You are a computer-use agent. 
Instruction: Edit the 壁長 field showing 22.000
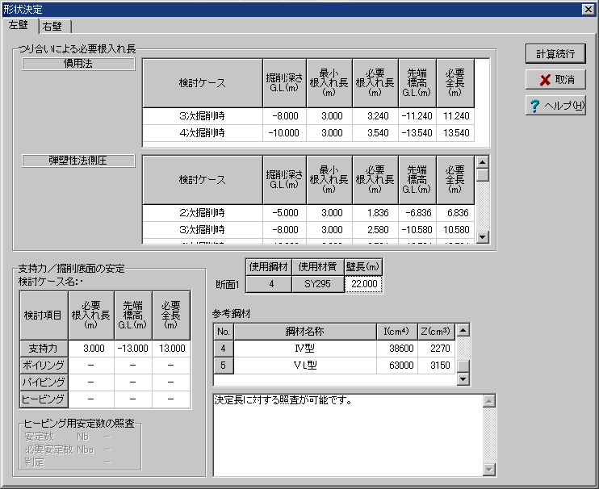click(362, 284)
